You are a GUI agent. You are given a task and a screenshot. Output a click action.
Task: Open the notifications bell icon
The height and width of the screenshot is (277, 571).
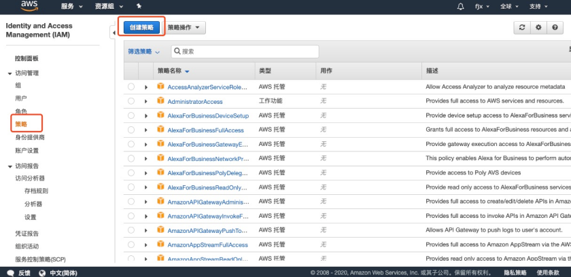(x=461, y=7)
